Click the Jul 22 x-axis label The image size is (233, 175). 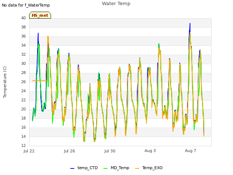(x=29, y=151)
